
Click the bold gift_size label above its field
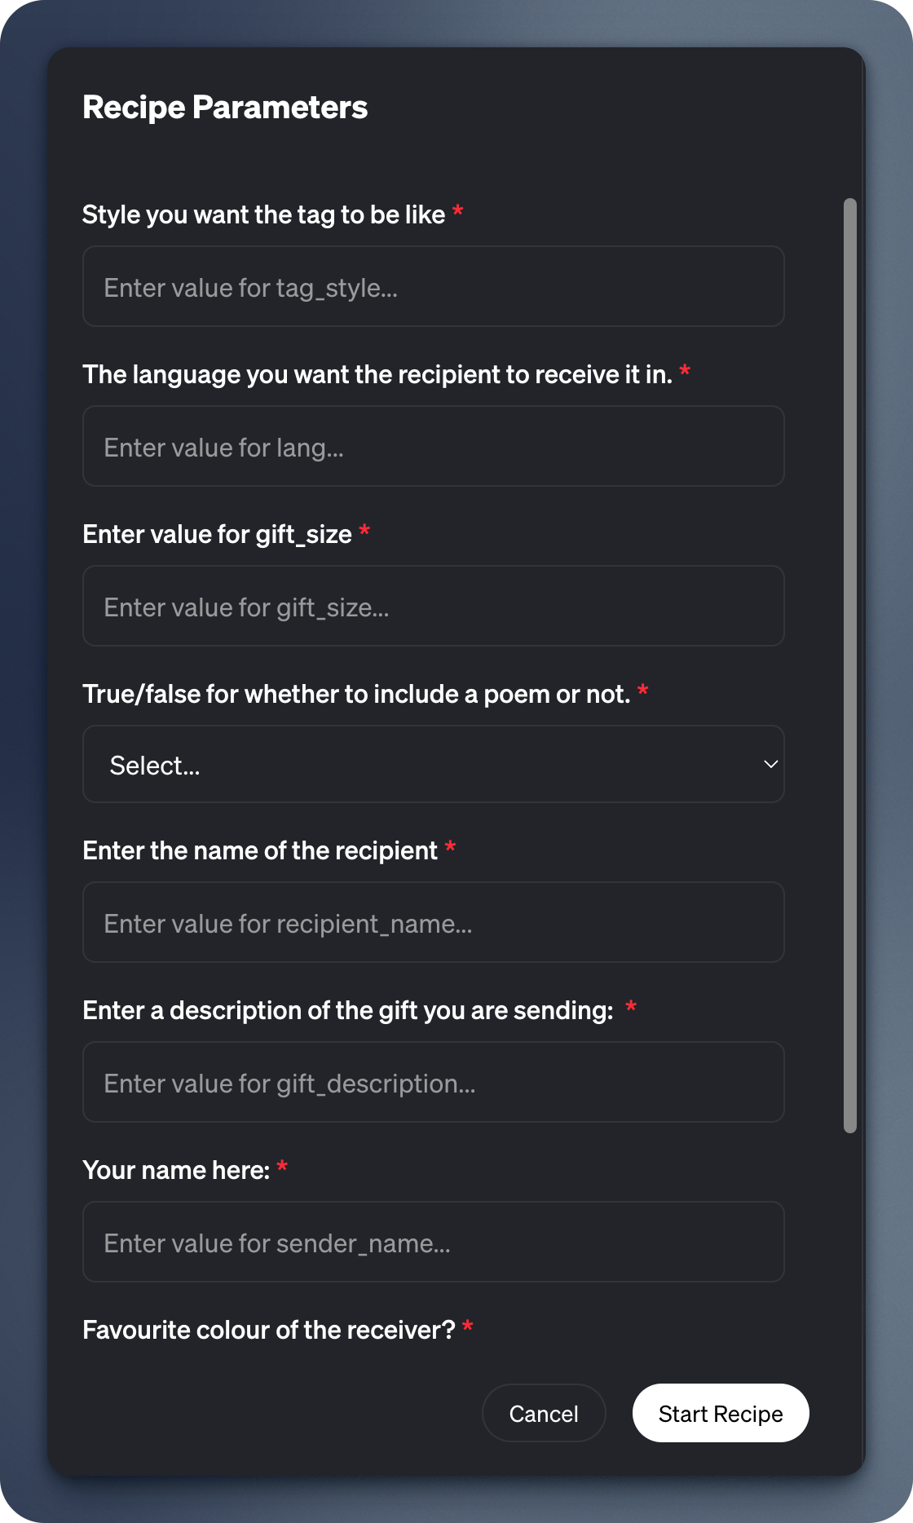217,534
